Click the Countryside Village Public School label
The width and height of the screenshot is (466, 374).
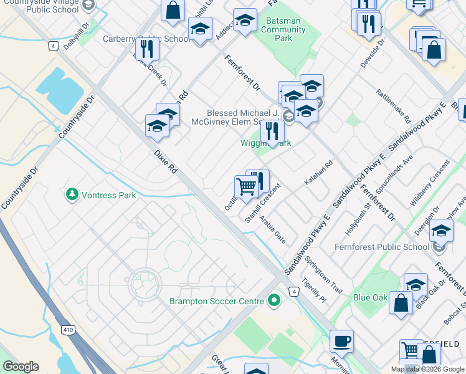click(41, 7)
